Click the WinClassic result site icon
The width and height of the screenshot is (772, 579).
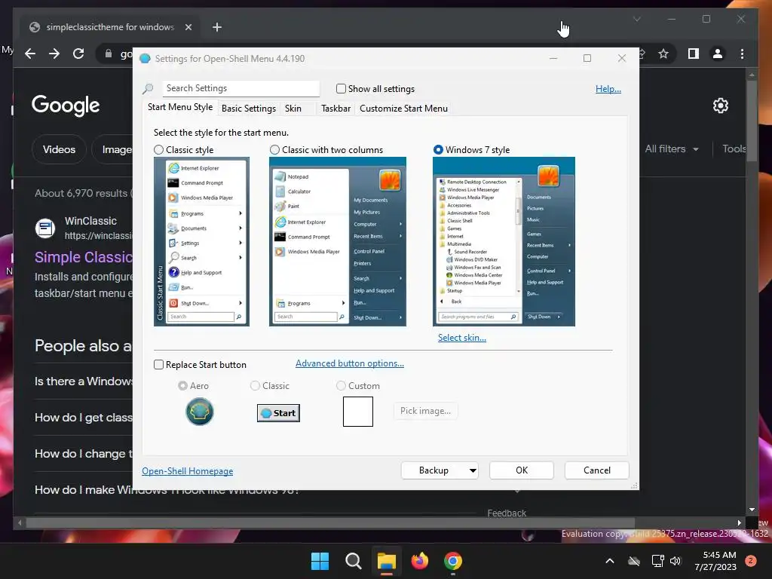pyautogui.click(x=44, y=228)
